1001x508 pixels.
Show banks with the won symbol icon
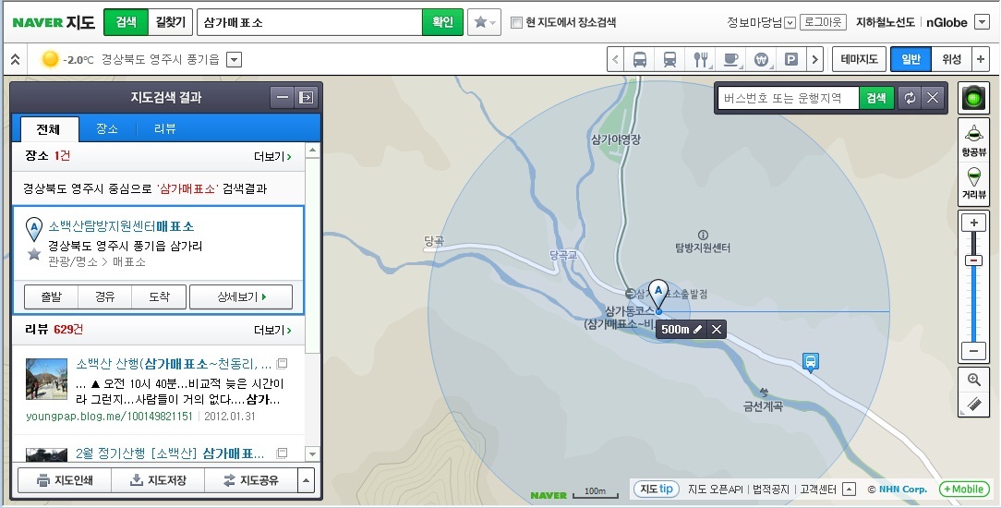click(x=761, y=59)
